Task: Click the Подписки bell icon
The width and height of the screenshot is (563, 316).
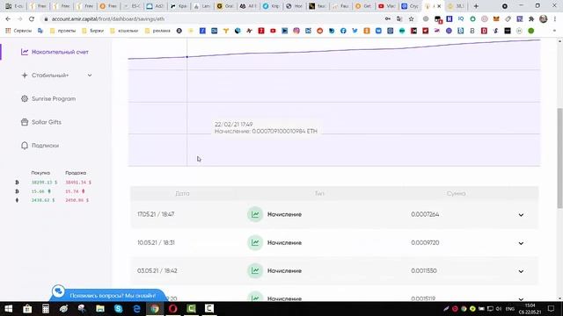Action: (25, 146)
